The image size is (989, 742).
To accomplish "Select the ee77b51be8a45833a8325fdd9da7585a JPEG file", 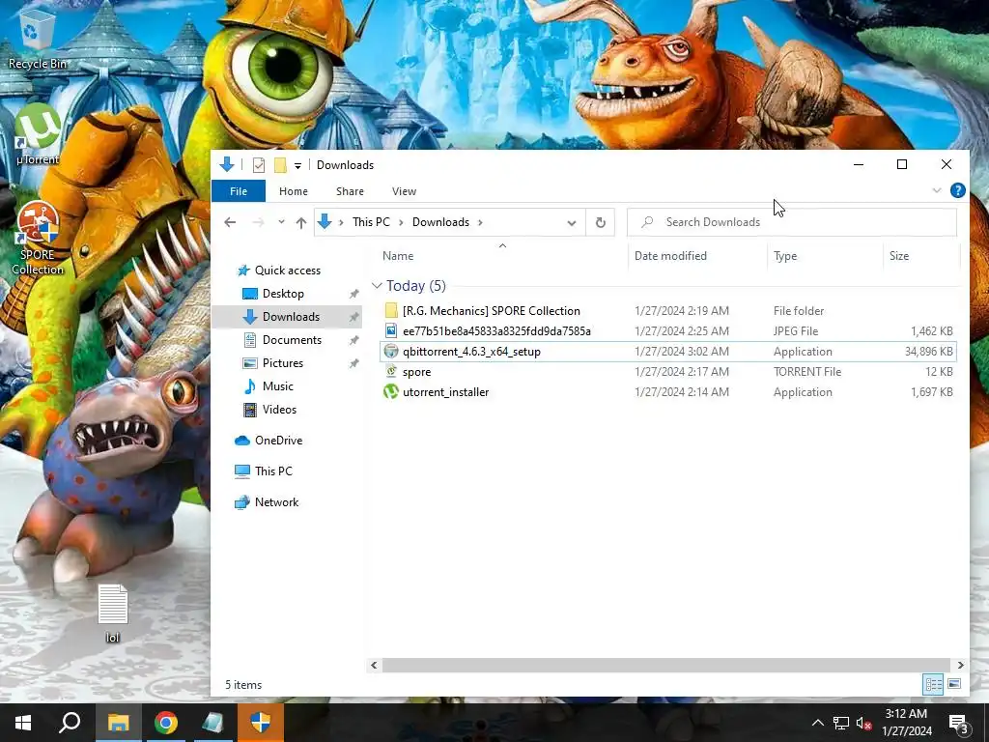I will tap(668, 330).
